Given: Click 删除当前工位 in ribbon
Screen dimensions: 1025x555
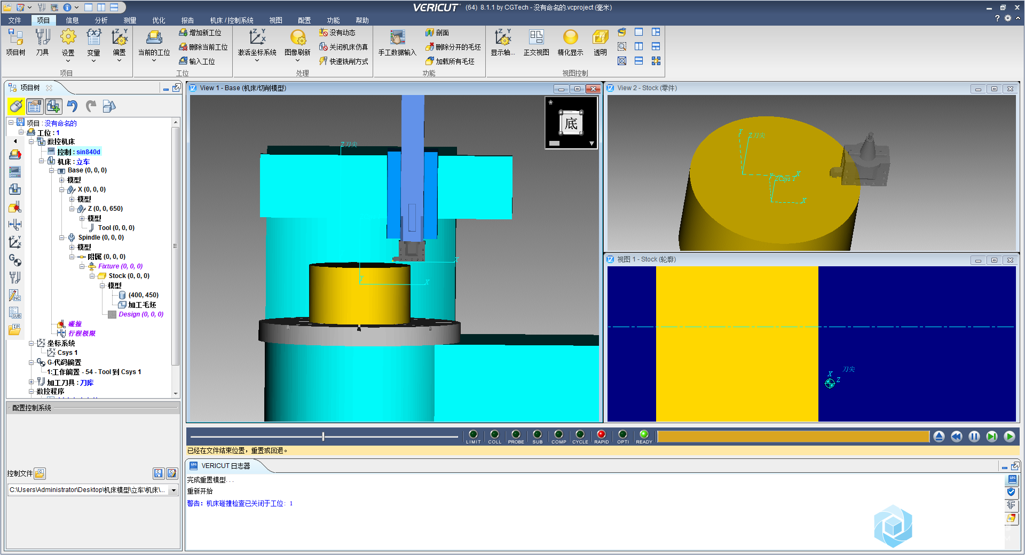Looking at the screenshot, I should tap(203, 47).
